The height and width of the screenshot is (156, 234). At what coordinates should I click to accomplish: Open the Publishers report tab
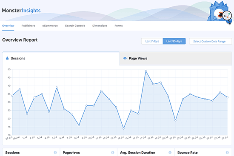[x=28, y=26]
